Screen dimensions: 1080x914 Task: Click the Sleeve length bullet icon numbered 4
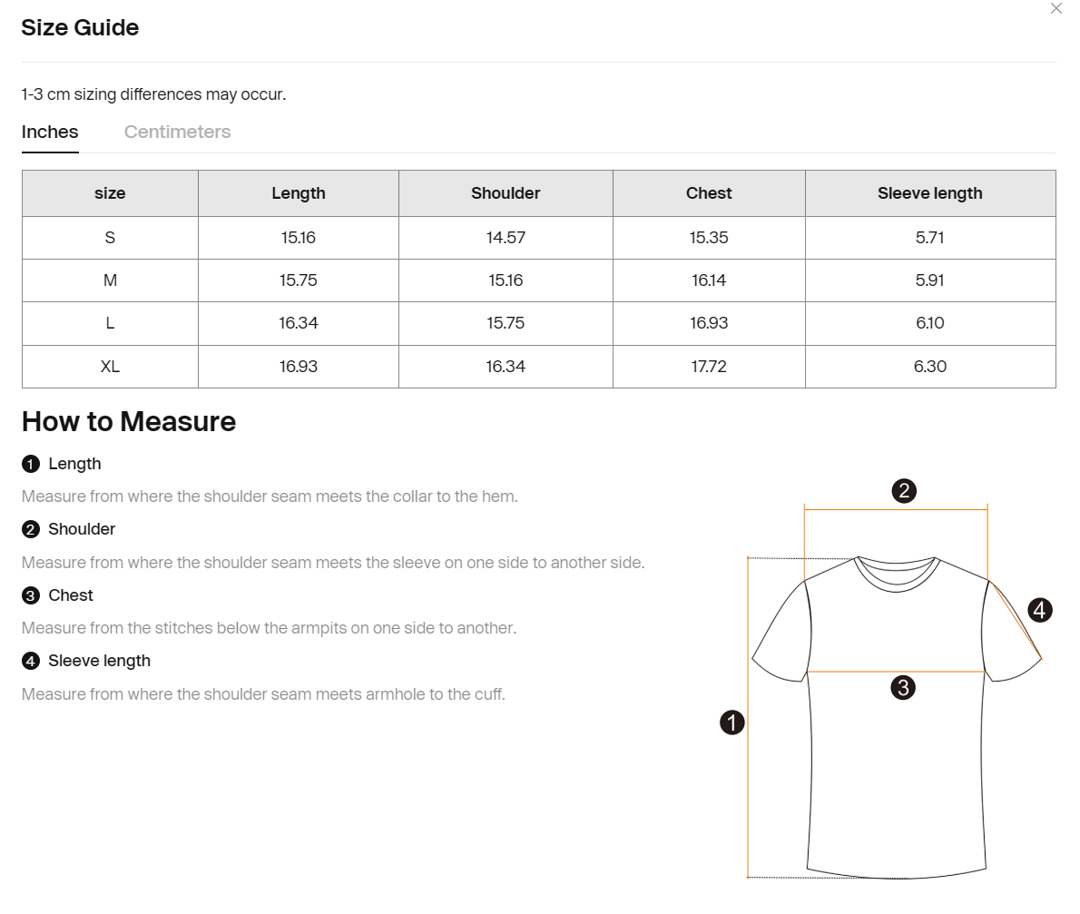[30, 662]
